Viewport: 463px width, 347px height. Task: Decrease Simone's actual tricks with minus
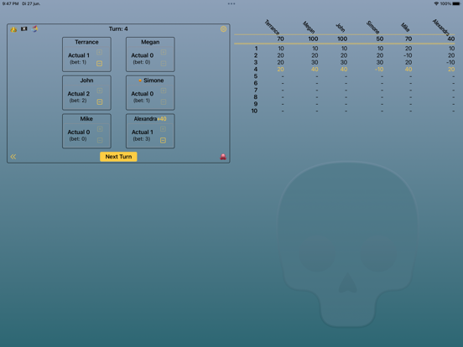click(x=164, y=101)
